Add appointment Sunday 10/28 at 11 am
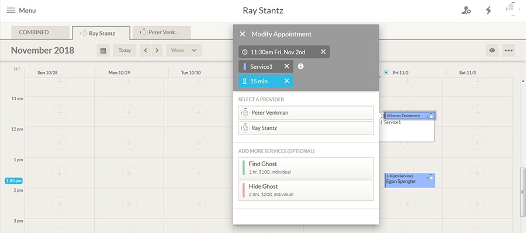The width and height of the screenshot is (526, 233). click(x=60, y=112)
